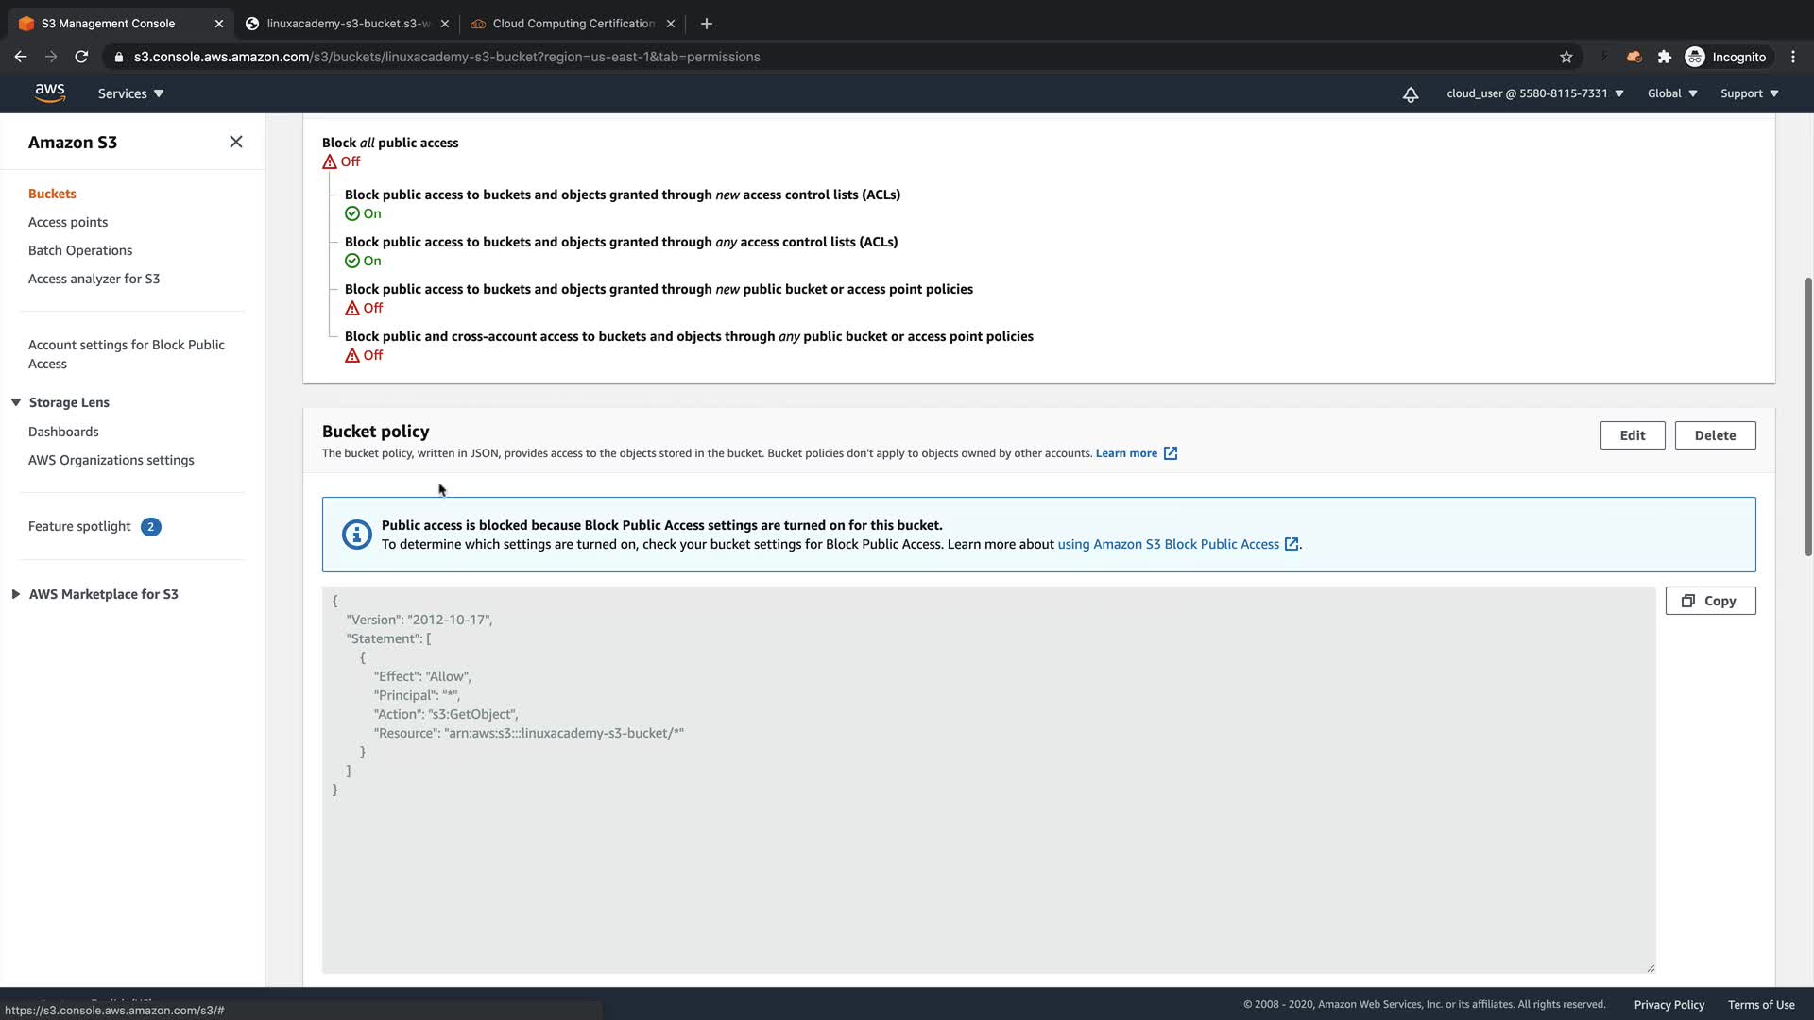
Task: Close the Amazon S3 sidebar panel
Action: point(236,142)
